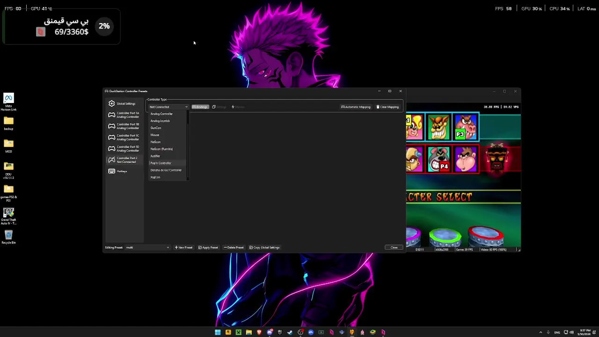Select the Grand Theft Auto IV desktop shortcut
The width and height of the screenshot is (599, 337).
pyautogui.click(x=8, y=216)
